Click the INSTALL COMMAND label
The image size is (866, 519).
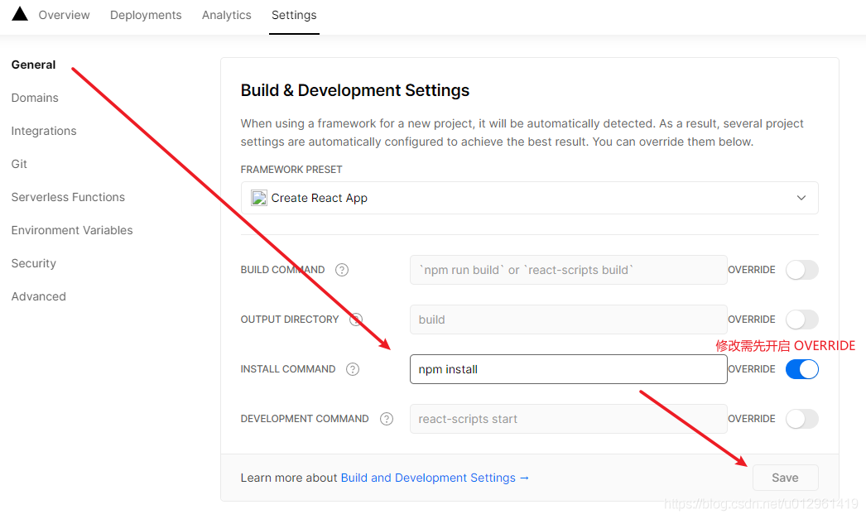click(288, 369)
